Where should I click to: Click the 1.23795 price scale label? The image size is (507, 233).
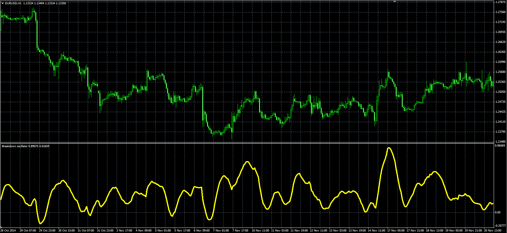[x=501, y=132]
